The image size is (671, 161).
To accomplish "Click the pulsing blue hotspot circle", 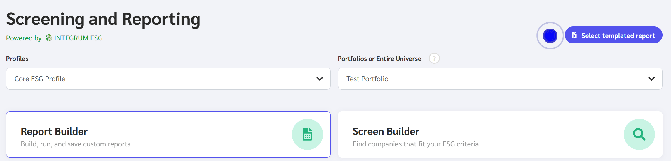I will tap(550, 36).
